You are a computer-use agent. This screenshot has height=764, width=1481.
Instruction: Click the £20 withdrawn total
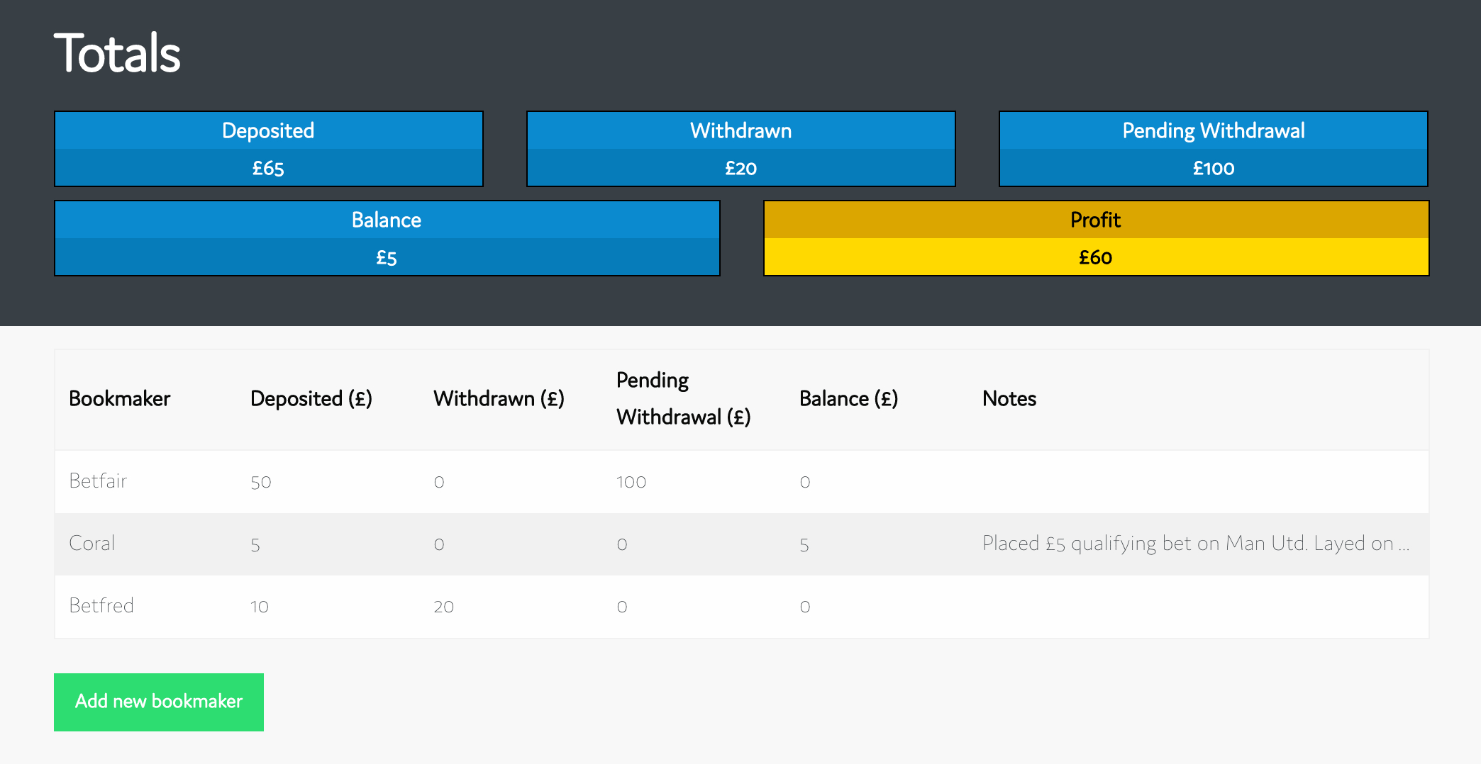click(x=740, y=168)
